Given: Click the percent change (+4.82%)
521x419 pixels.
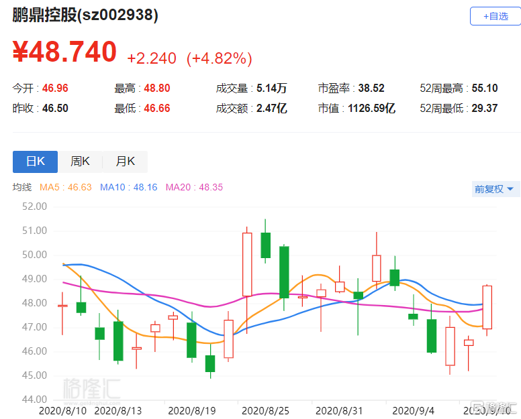Looking at the screenshot, I should (220, 58).
